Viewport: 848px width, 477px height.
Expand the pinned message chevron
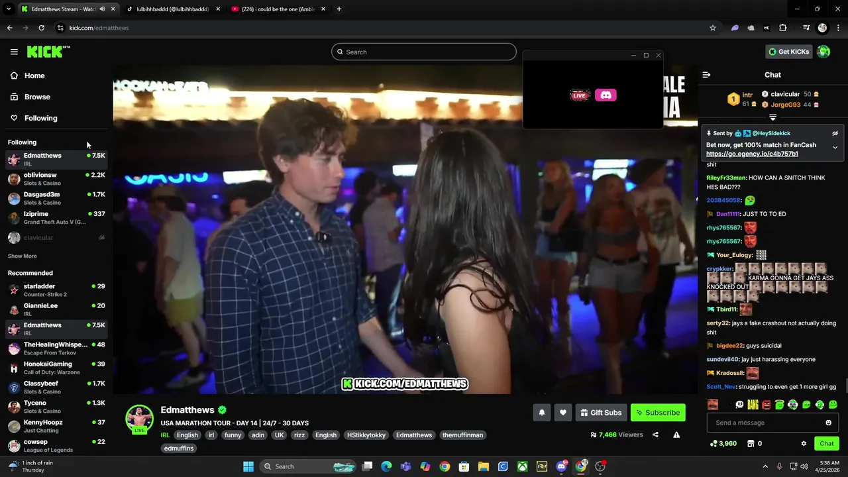pos(835,147)
